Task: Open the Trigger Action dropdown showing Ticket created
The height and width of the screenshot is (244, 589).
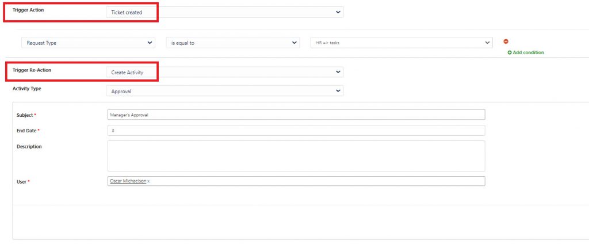Action: pyautogui.click(x=225, y=13)
